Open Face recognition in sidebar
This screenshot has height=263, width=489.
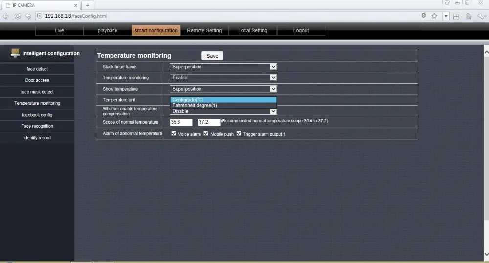[x=37, y=126]
